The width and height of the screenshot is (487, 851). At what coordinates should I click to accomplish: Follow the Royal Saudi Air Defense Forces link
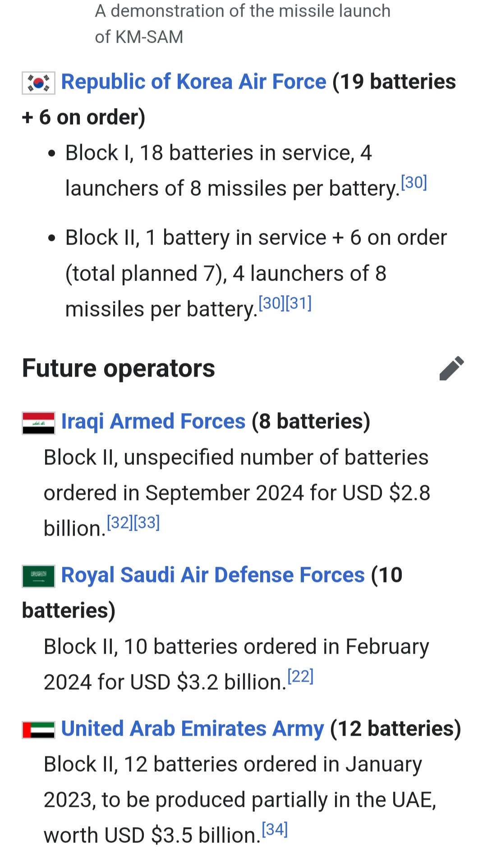click(x=213, y=575)
